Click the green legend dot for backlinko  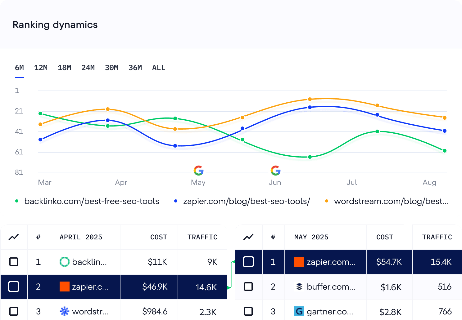click(17, 201)
